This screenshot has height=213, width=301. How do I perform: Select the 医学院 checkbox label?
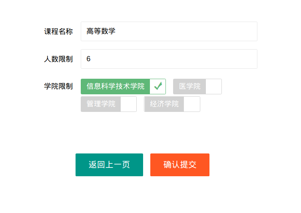coord(189,87)
